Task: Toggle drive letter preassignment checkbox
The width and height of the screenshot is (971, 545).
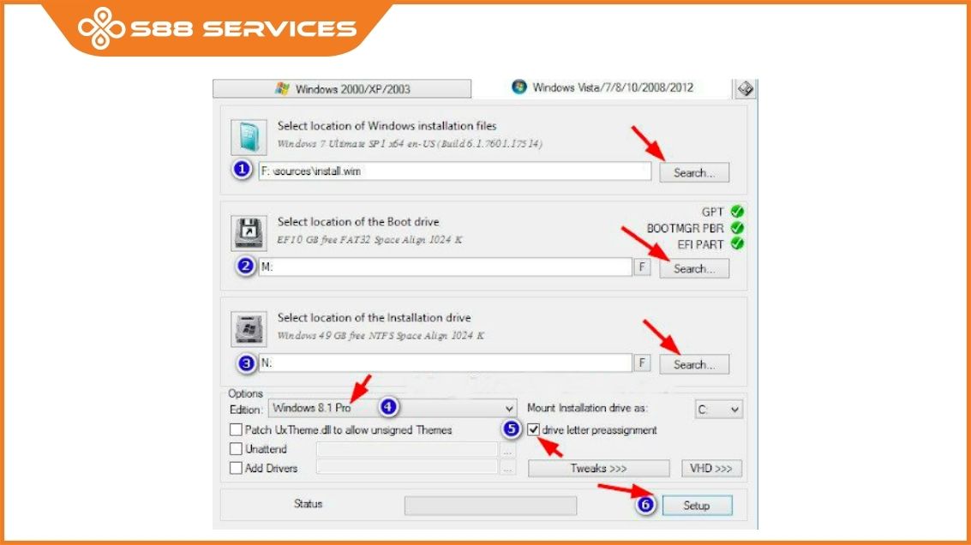Action: pos(533,429)
